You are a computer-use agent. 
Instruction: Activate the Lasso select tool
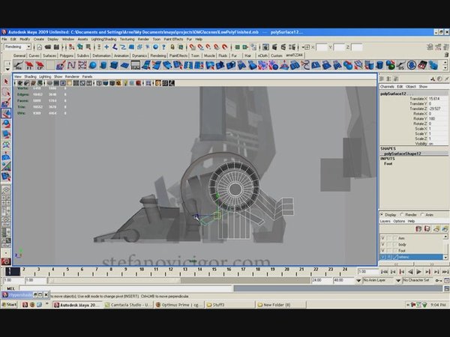[6, 91]
